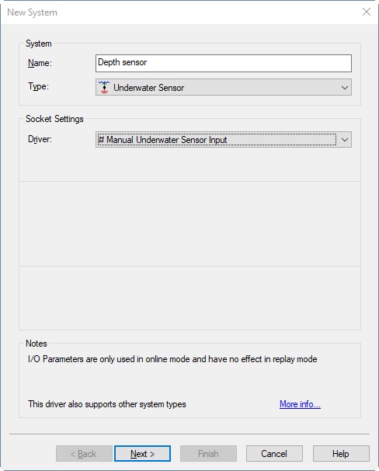Focus the Name field containing Depth sensor

(223, 63)
